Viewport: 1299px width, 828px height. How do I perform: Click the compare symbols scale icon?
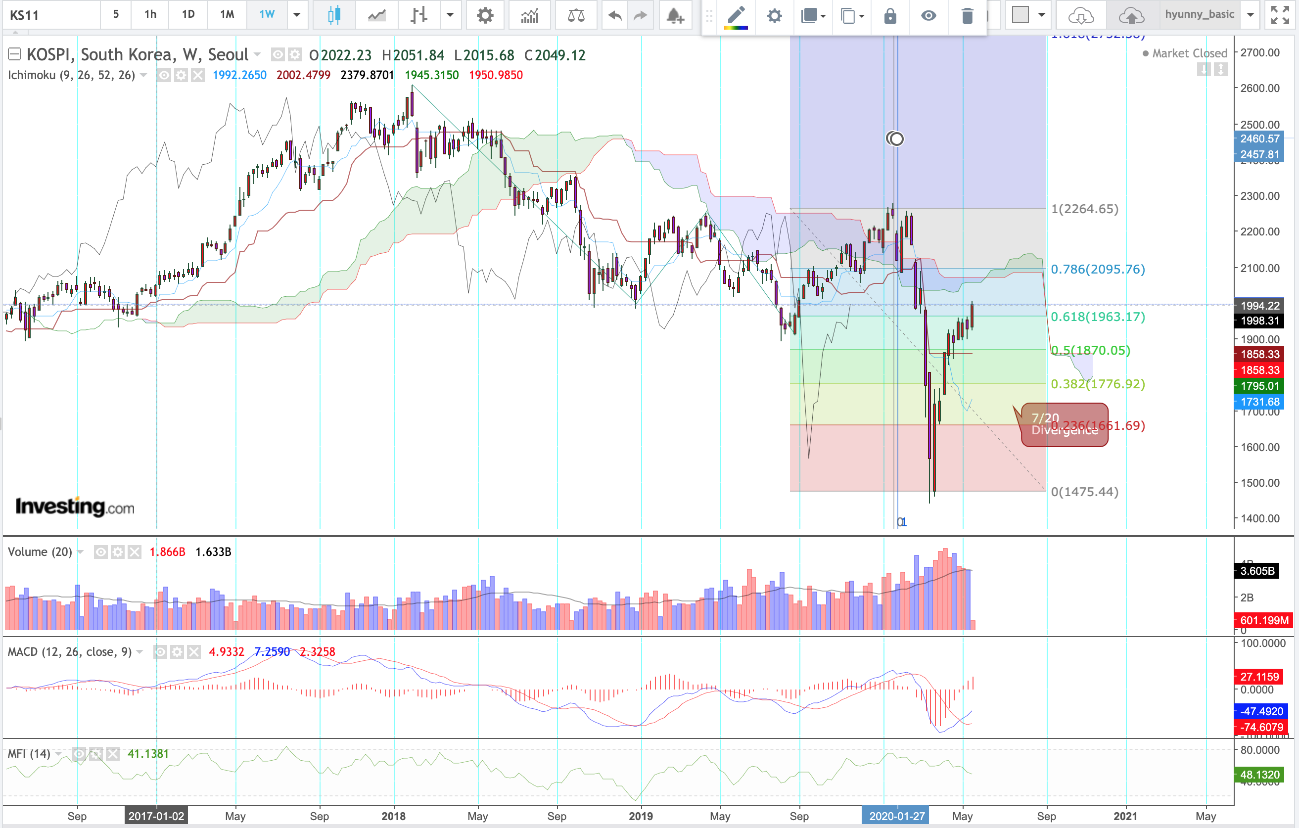click(x=576, y=14)
